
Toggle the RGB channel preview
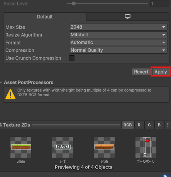[x=128, y=125]
